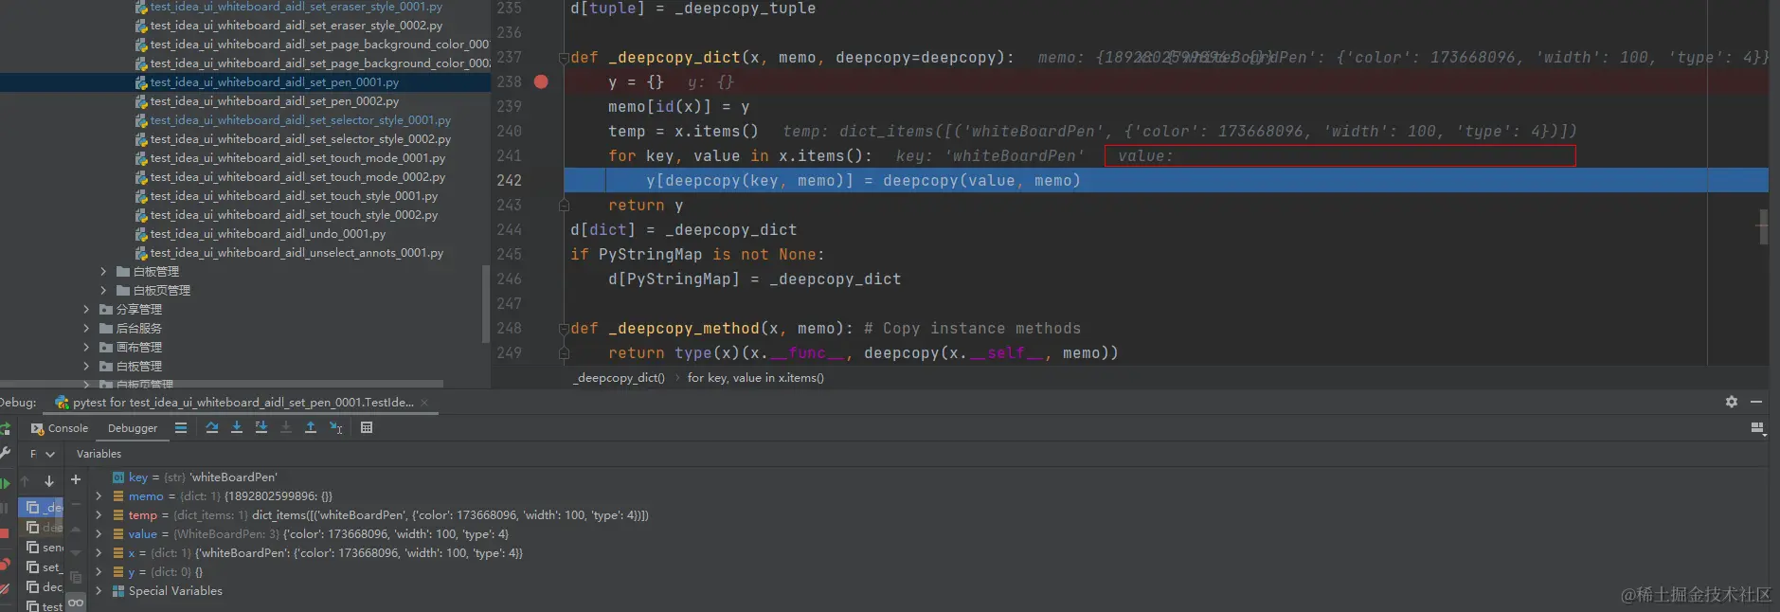Viewport: 1780px width, 612px height.
Task: Switch to the Console tab
Action: point(60,428)
